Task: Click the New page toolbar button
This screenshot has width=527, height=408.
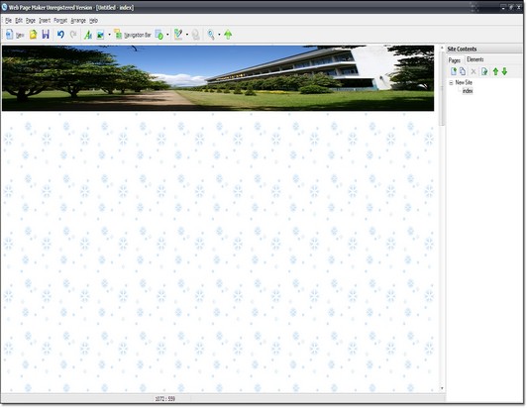Action: [x=15, y=35]
